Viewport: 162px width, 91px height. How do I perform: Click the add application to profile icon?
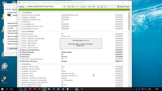tap(82, 7)
